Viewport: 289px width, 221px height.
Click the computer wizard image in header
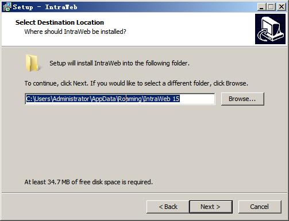click(x=270, y=29)
